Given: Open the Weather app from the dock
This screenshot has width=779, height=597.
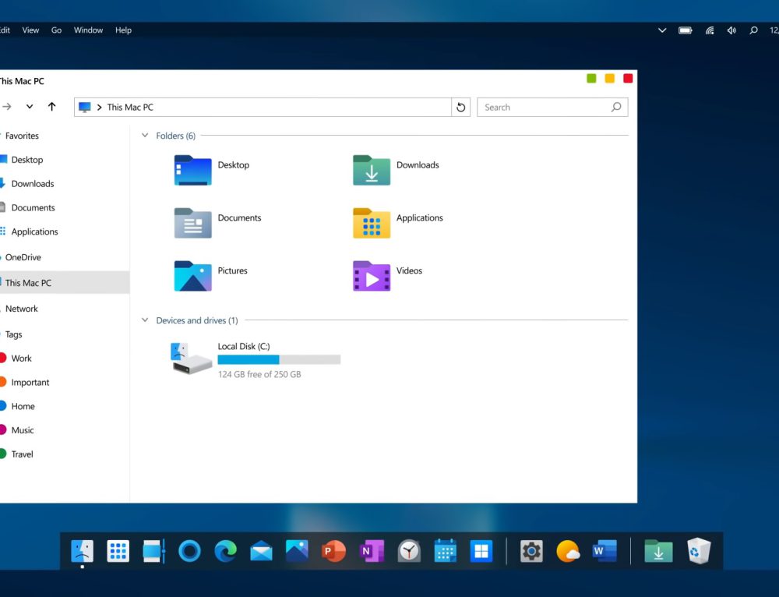Looking at the screenshot, I should coord(568,551).
